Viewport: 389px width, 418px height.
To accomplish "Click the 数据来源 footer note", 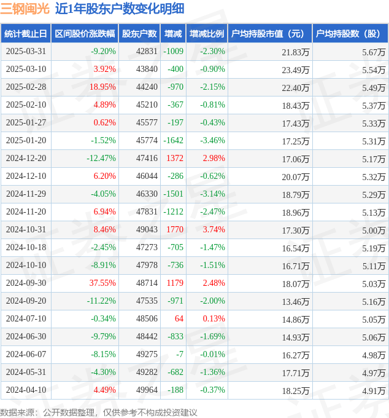I will pyautogui.click(x=99, y=412).
